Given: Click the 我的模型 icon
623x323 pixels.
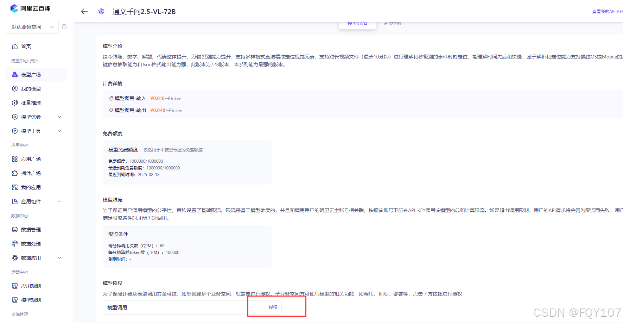Looking at the screenshot, I should 15,89.
